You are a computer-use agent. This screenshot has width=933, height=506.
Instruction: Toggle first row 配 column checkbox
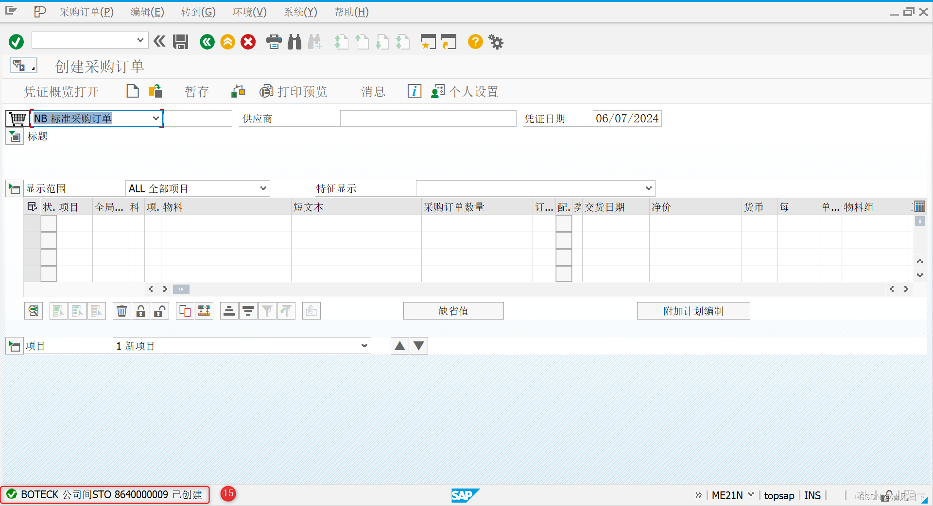(x=564, y=224)
